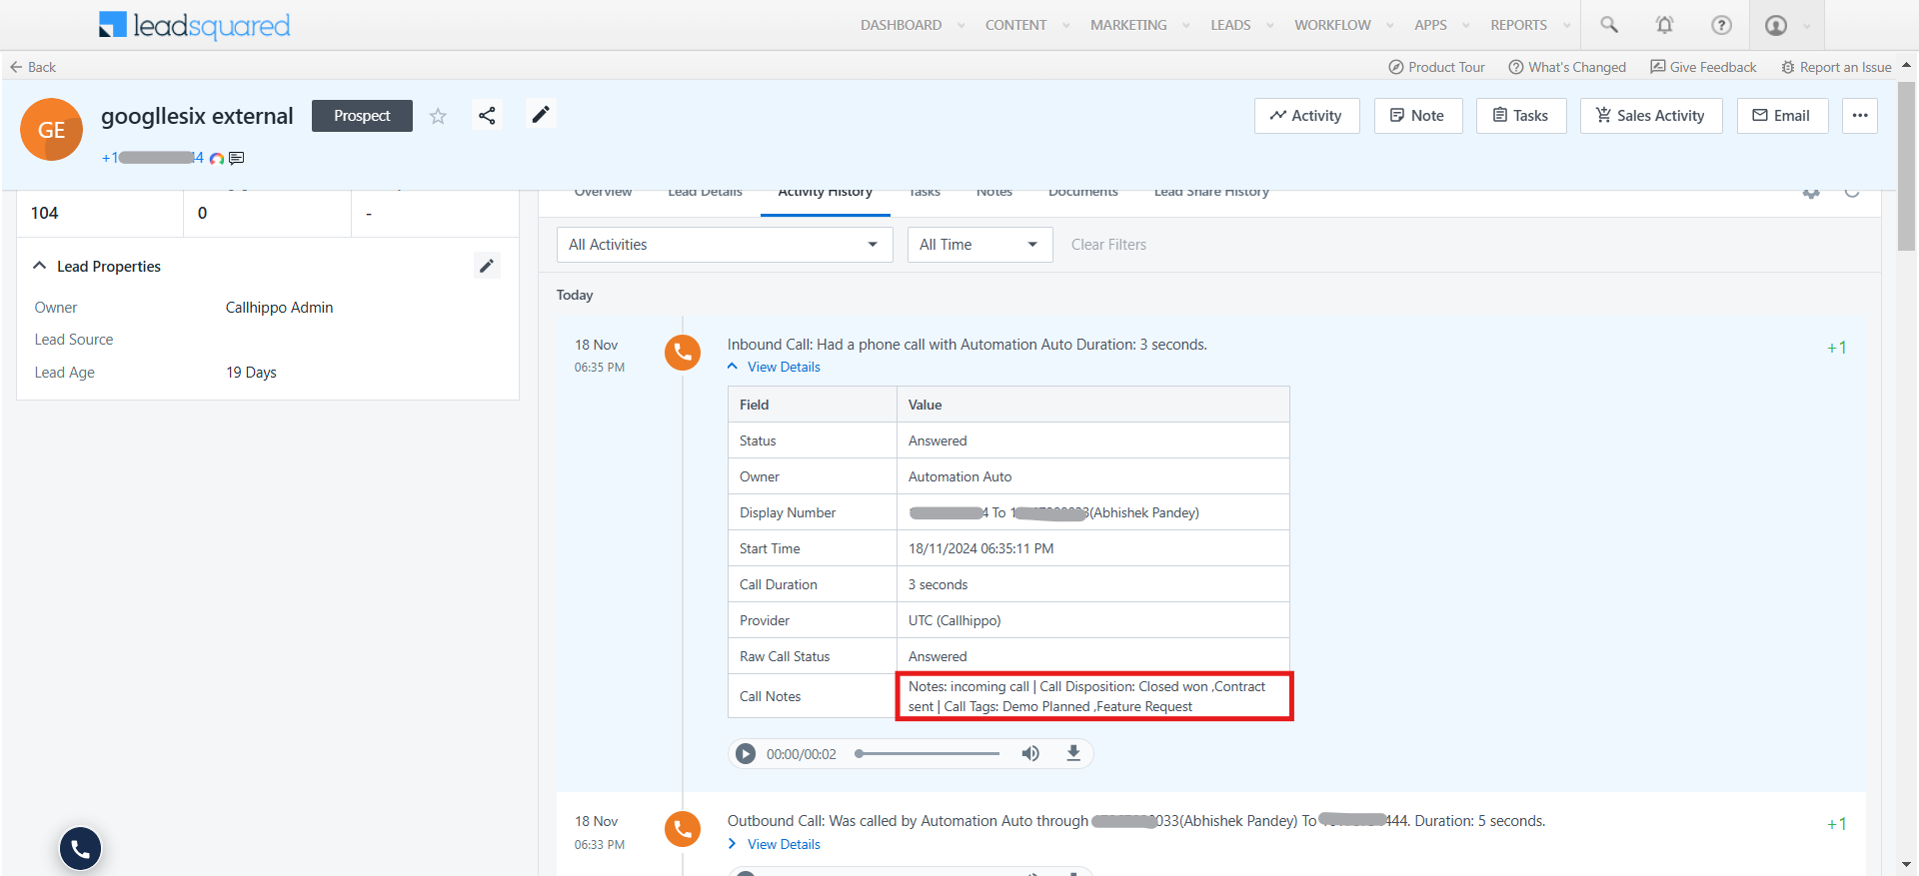Collapse inbound call View Details
This screenshot has width=1919, height=876.
(774, 367)
